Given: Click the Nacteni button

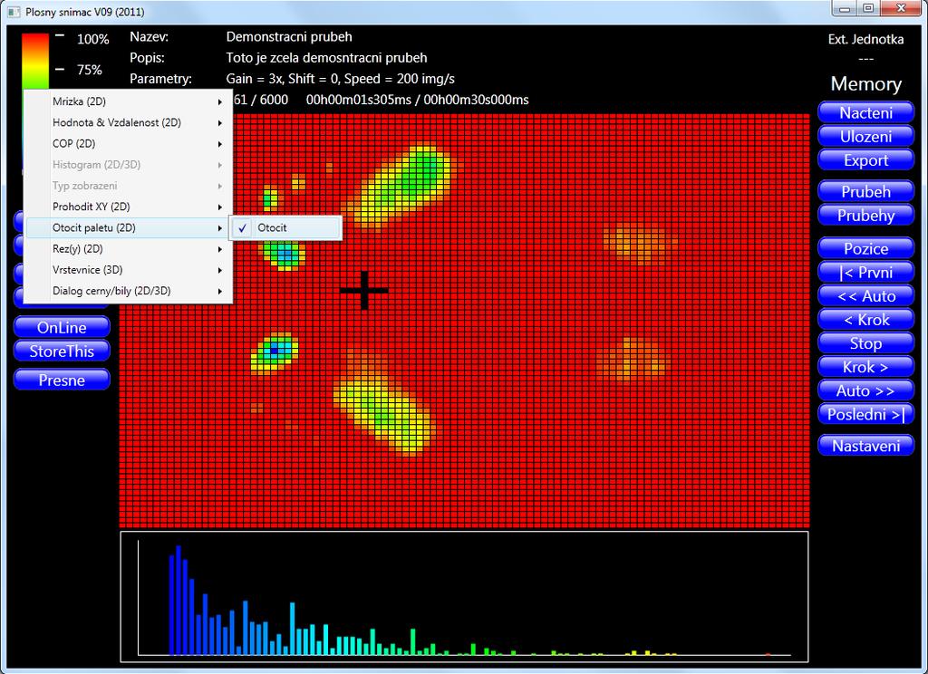Looking at the screenshot, I should tap(865, 112).
